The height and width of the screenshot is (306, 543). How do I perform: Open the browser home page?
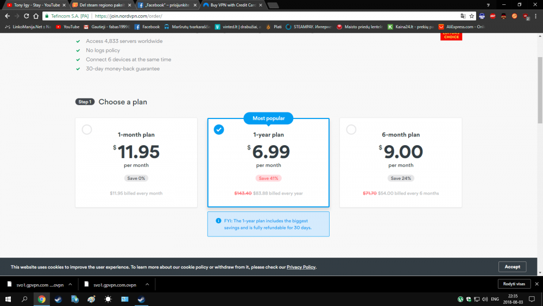point(36,16)
